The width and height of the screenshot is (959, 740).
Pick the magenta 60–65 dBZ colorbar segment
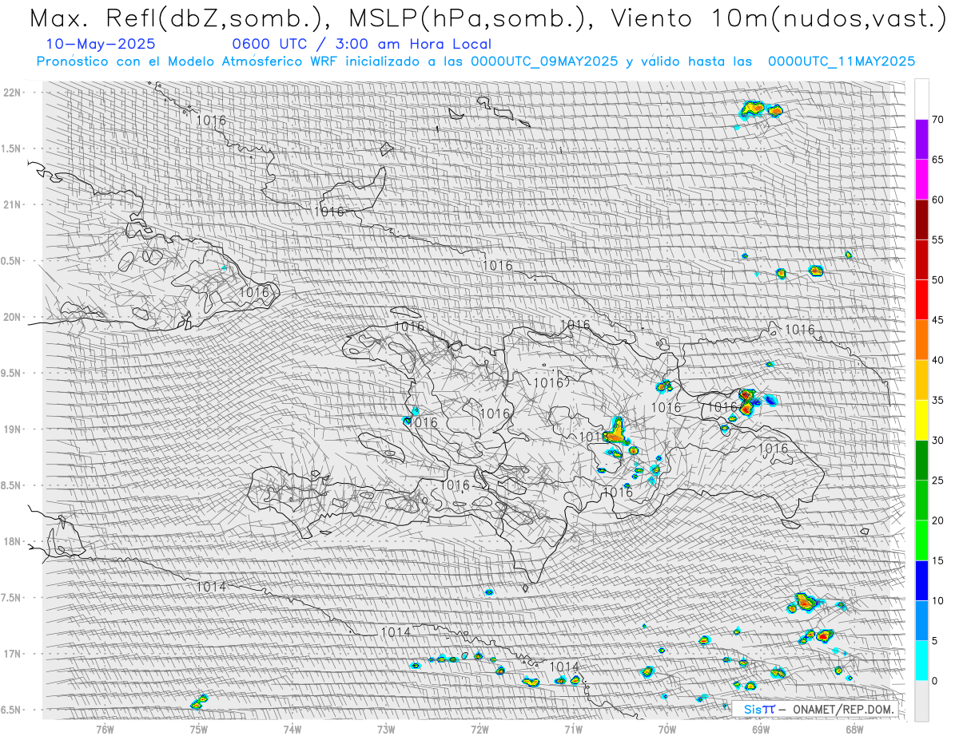[921, 180]
